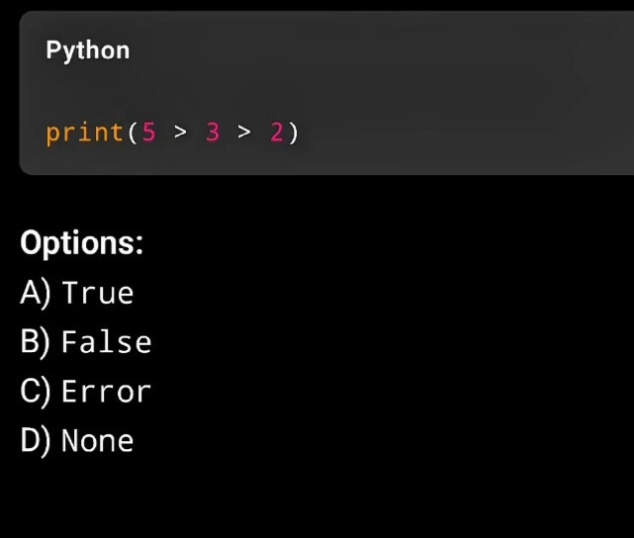Click the print keyword in code

[84, 132]
